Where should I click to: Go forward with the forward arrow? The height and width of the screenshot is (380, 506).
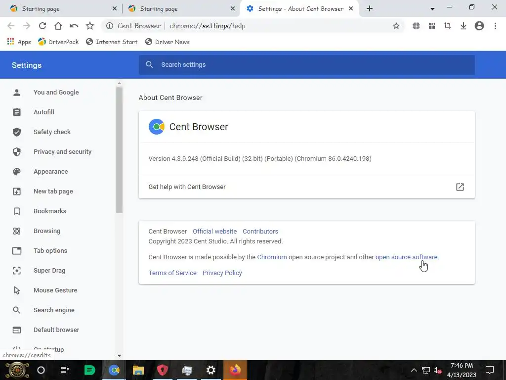[x=27, y=26]
